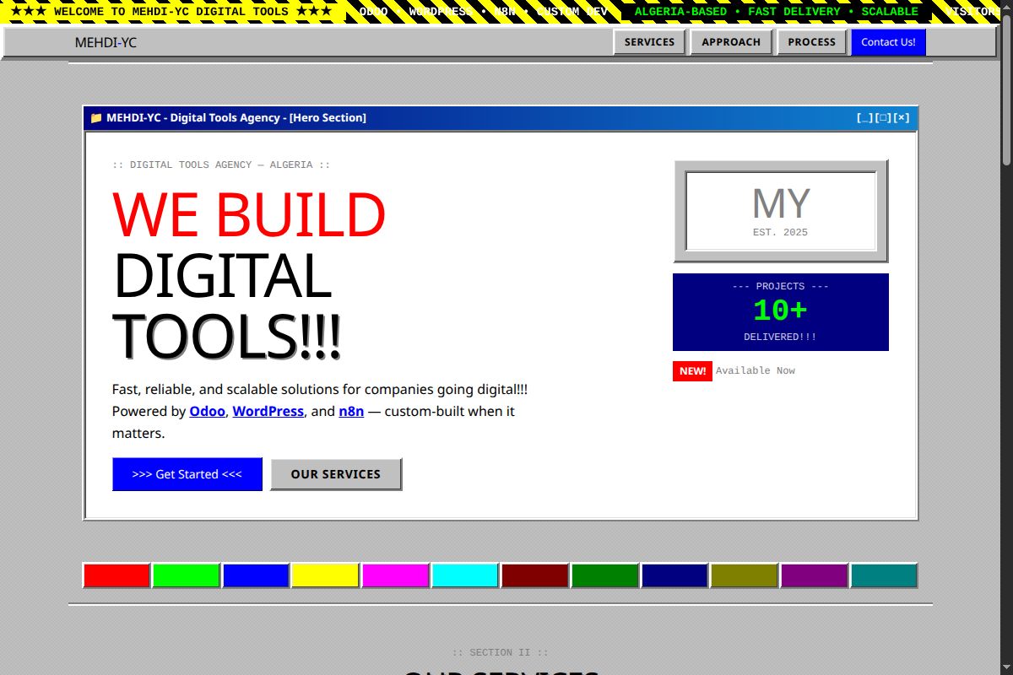Click the MY EST. 2025 logo box
Viewport: 1013px width, 675px height.
click(x=781, y=211)
